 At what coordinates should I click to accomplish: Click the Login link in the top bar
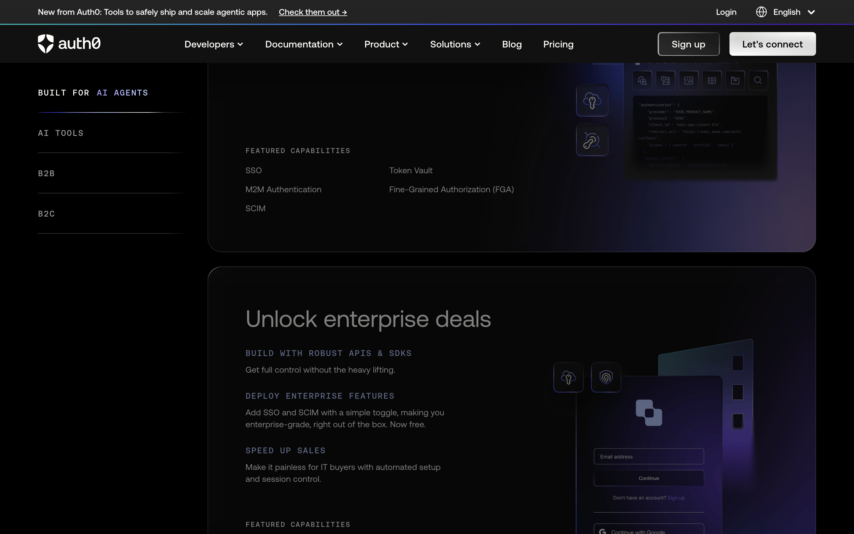[x=726, y=12]
